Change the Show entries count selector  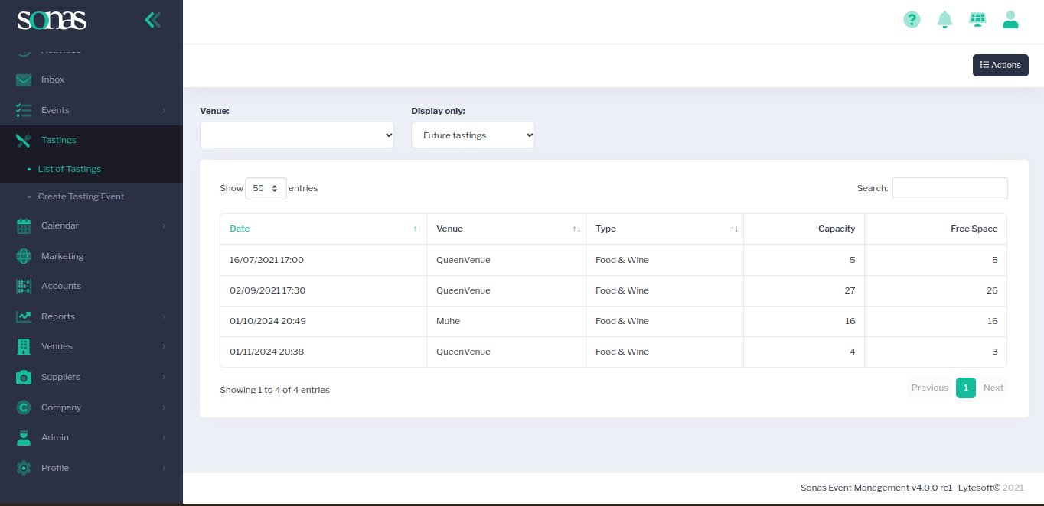tap(266, 188)
